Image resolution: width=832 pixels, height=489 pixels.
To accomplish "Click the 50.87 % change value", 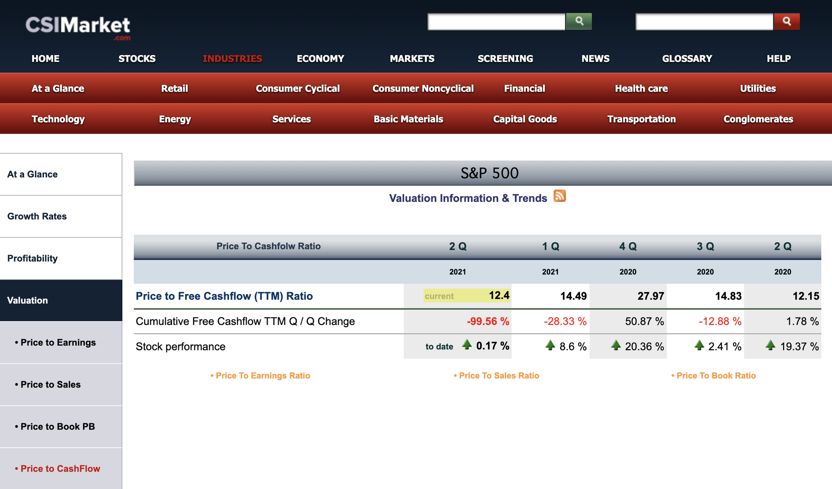I will point(645,321).
